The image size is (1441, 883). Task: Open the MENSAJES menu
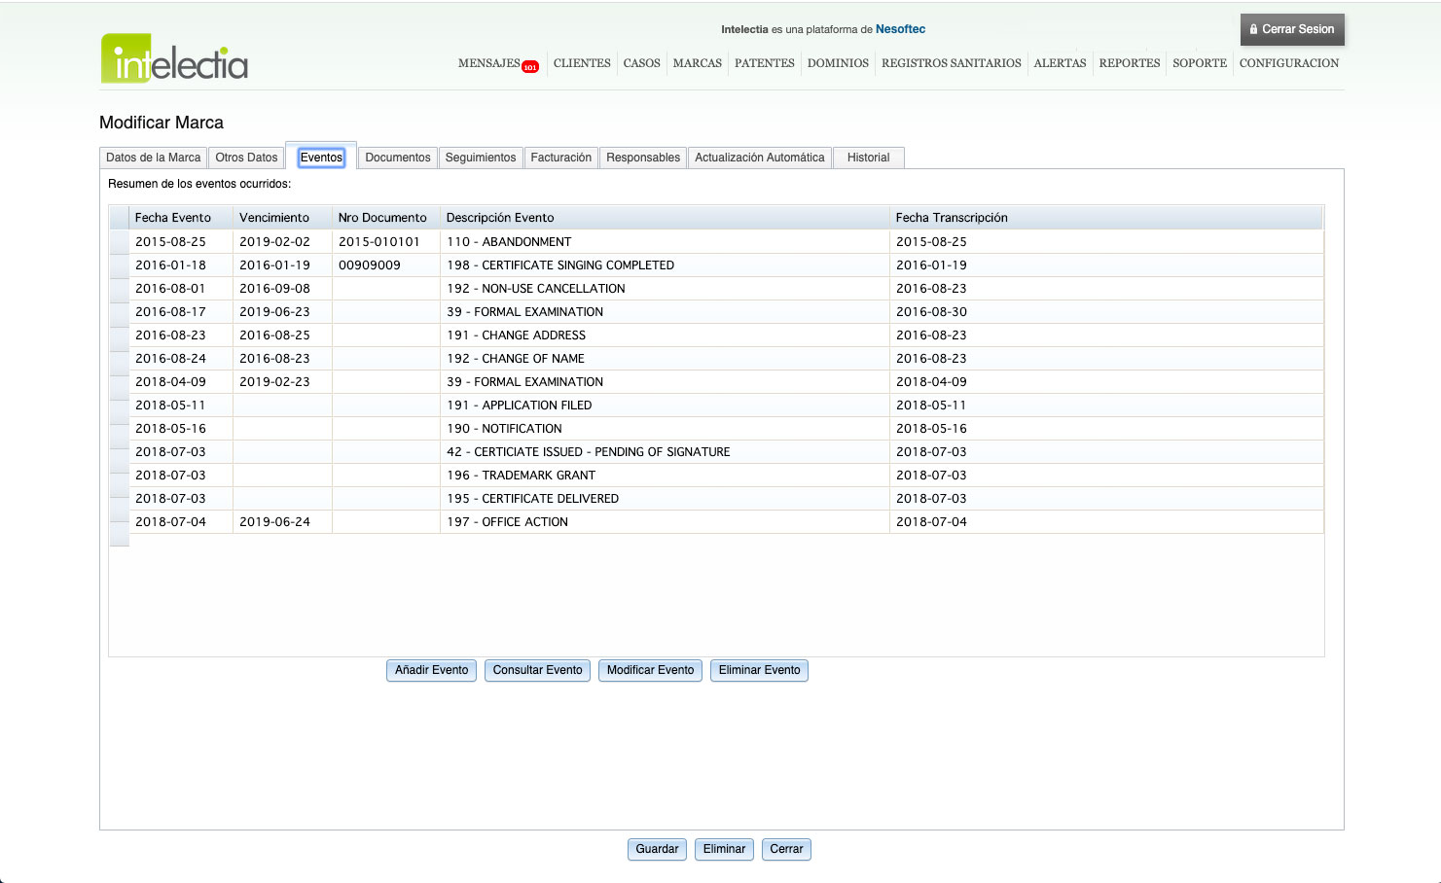488,63
